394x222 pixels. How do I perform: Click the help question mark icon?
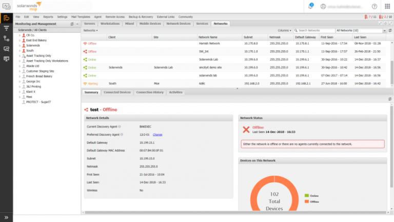coord(374,7)
